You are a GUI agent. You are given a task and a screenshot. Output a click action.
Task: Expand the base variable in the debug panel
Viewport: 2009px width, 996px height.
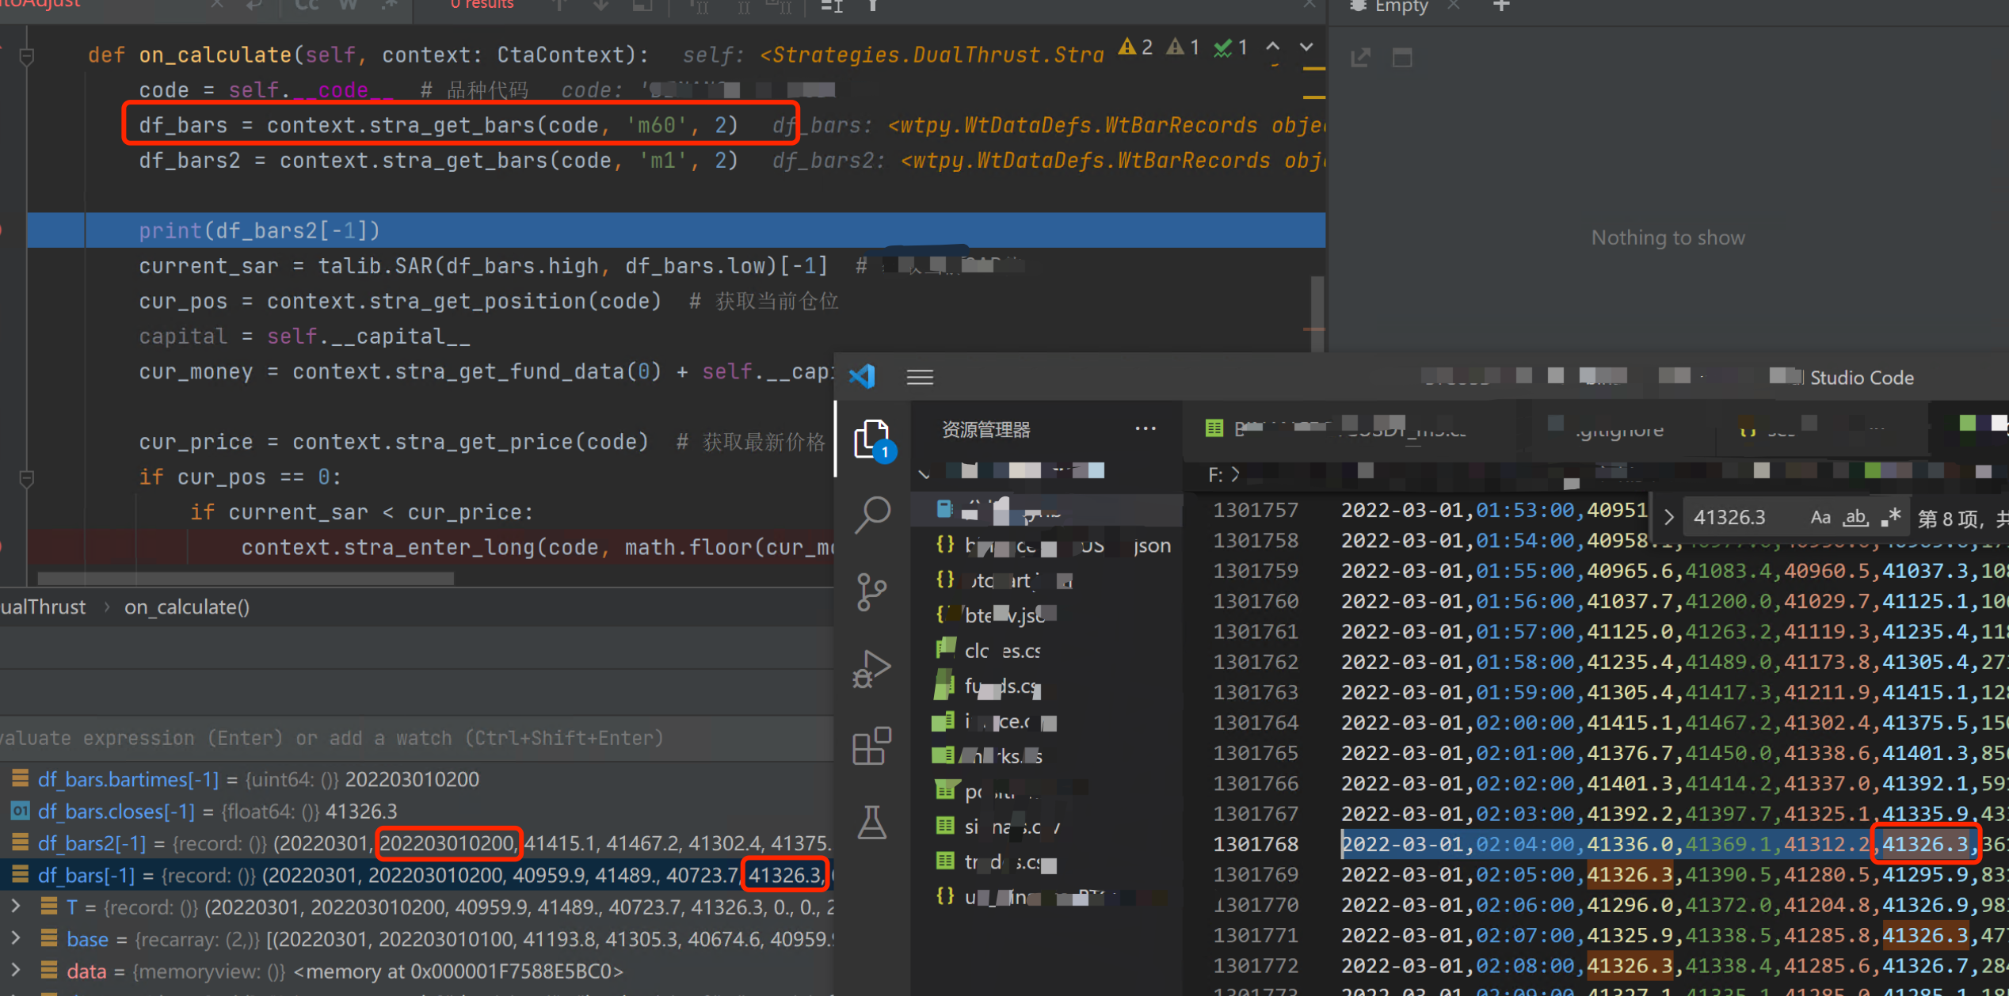pos(15,938)
